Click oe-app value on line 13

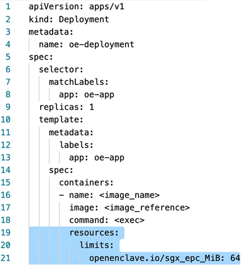(109, 158)
